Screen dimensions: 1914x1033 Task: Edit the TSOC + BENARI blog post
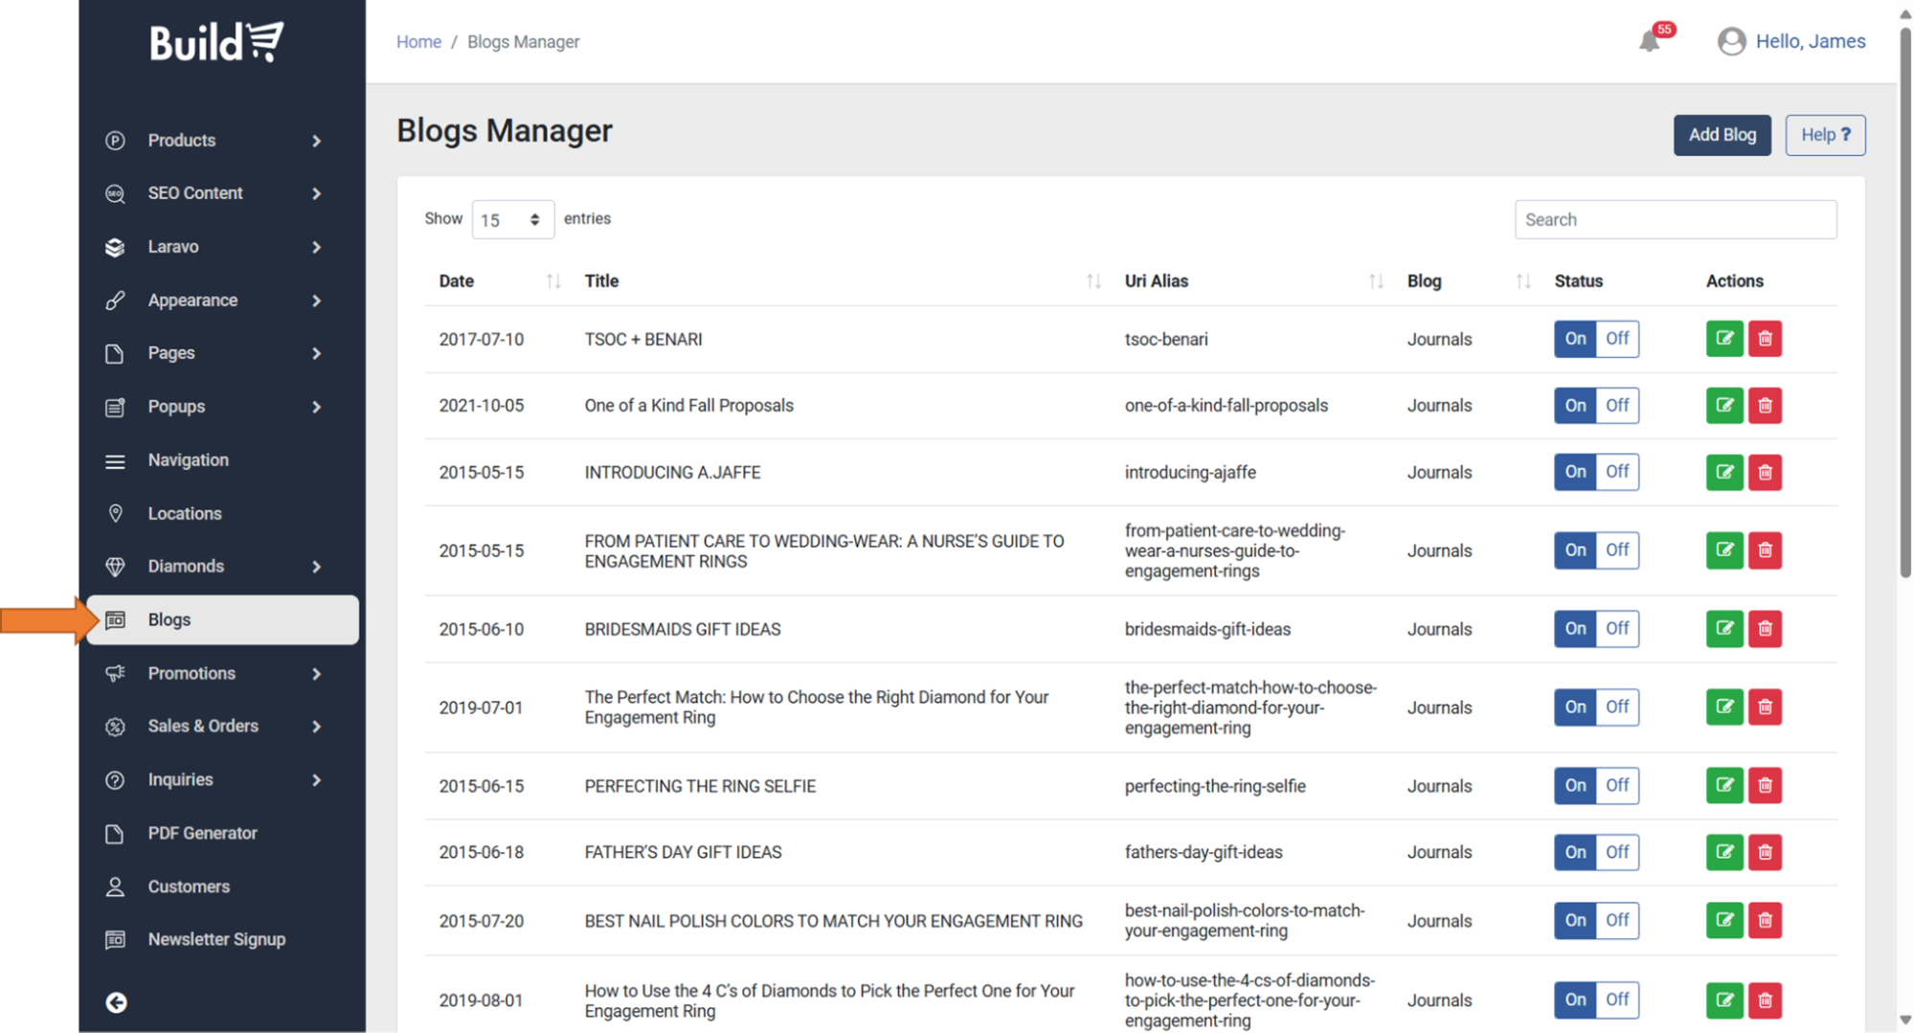(x=1723, y=339)
